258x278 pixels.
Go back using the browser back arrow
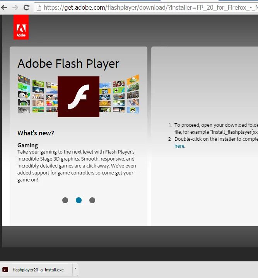(4, 8)
